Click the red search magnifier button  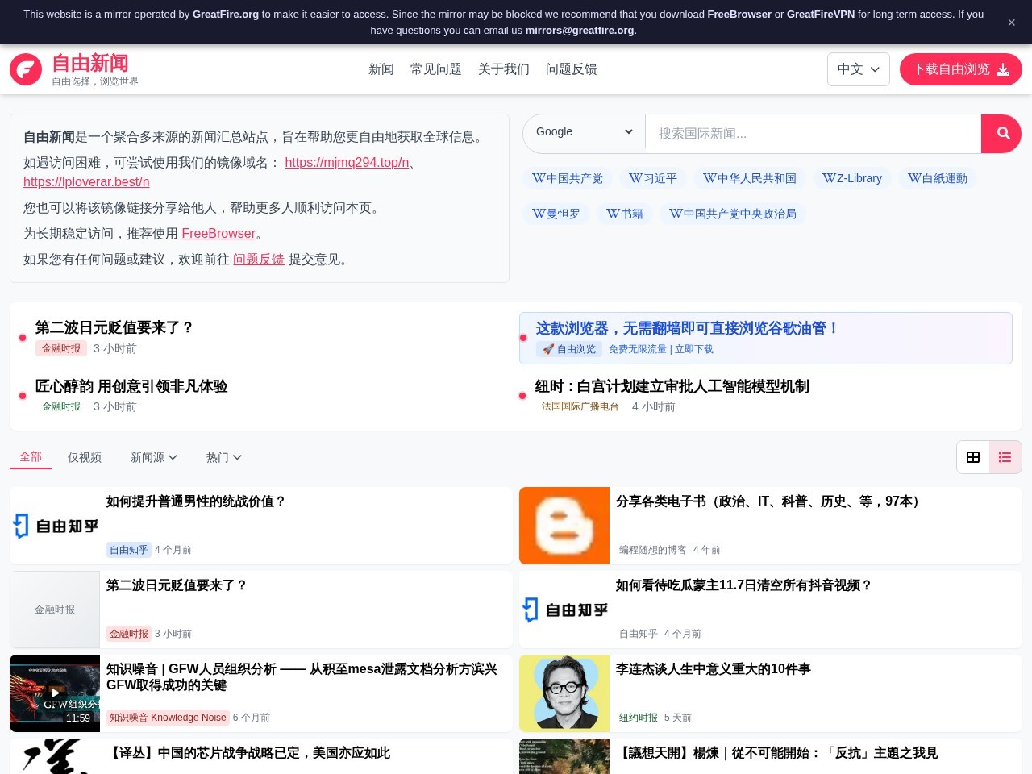tap(1001, 134)
